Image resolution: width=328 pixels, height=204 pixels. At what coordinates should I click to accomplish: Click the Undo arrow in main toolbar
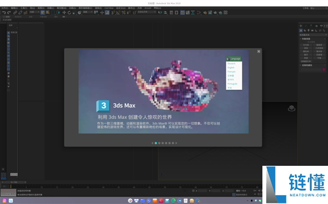pyautogui.click(x=4, y=13)
